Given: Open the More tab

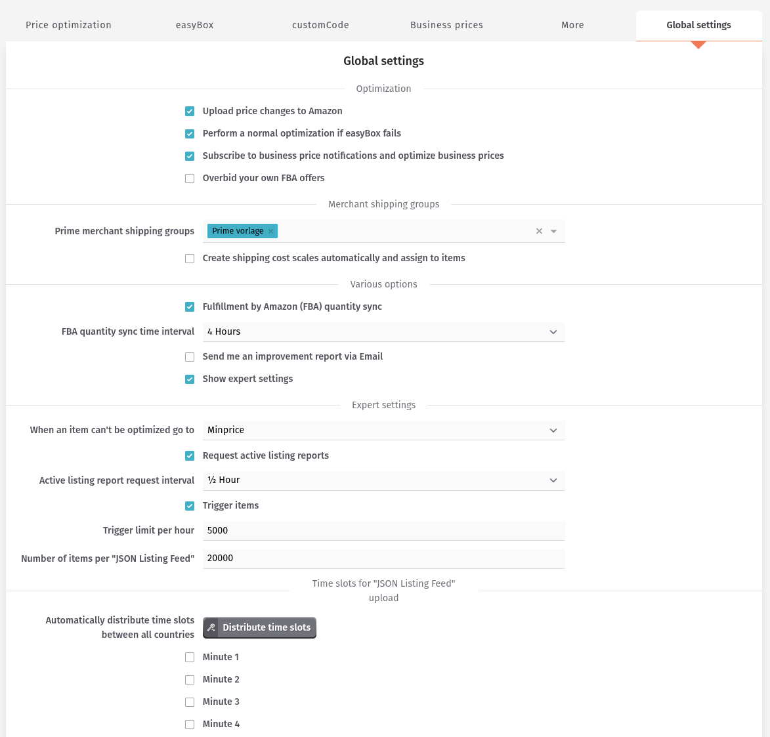Looking at the screenshot, I should (x=572, y=25).
